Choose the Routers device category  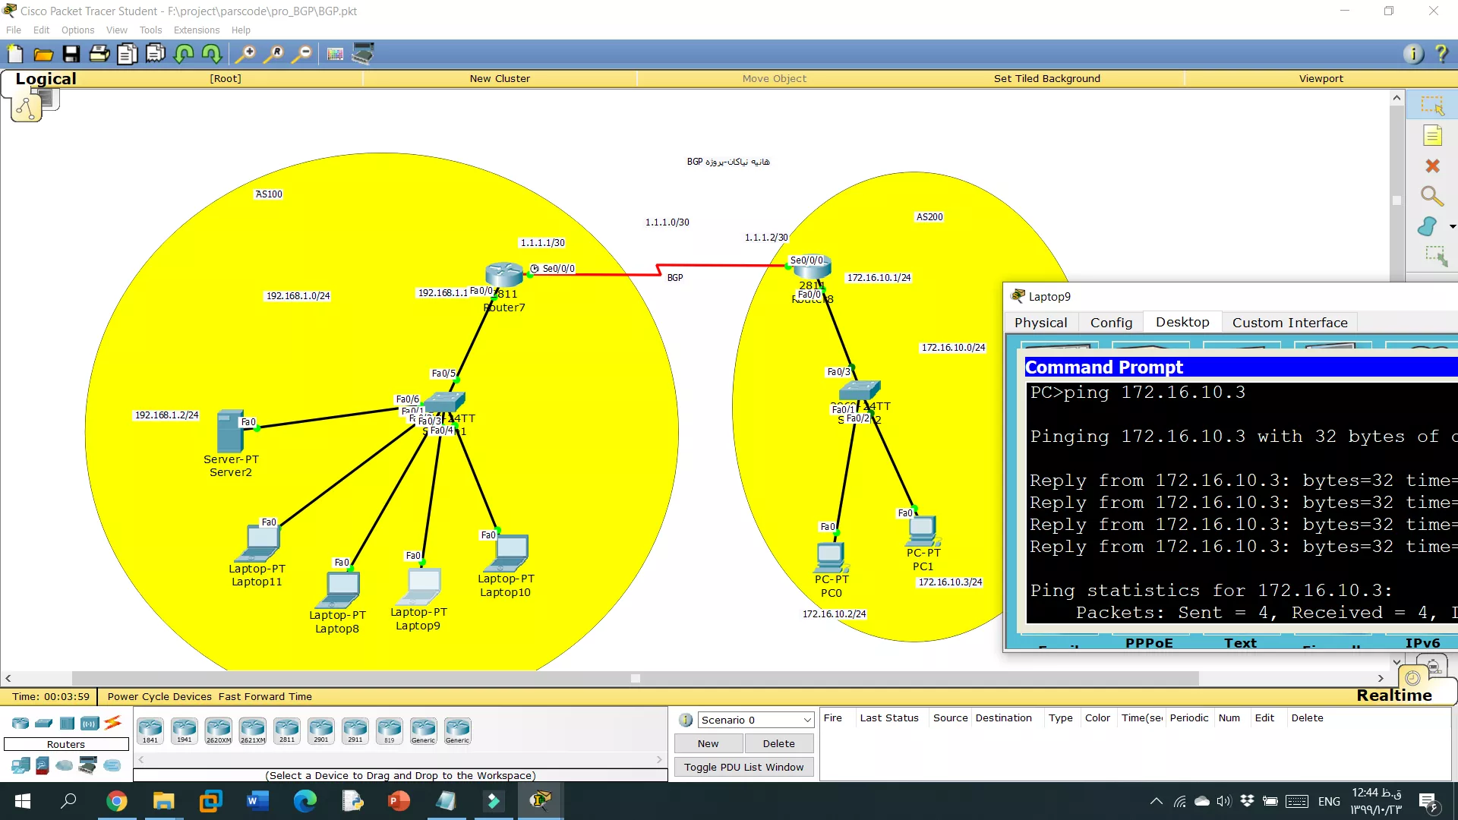click(21, 723)
